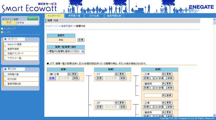The width and height of the screenshot is (216, 120).
Task: Click the Smart Ecowatt logo
Action: coord(29,8)
